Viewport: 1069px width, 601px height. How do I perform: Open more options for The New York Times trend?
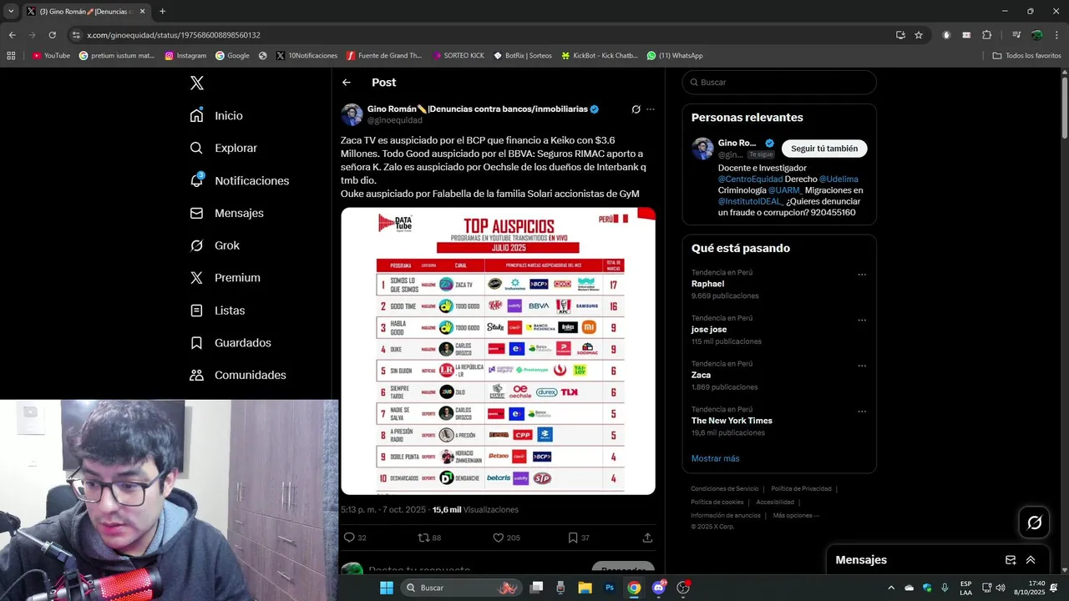click(x=862, y=412)
